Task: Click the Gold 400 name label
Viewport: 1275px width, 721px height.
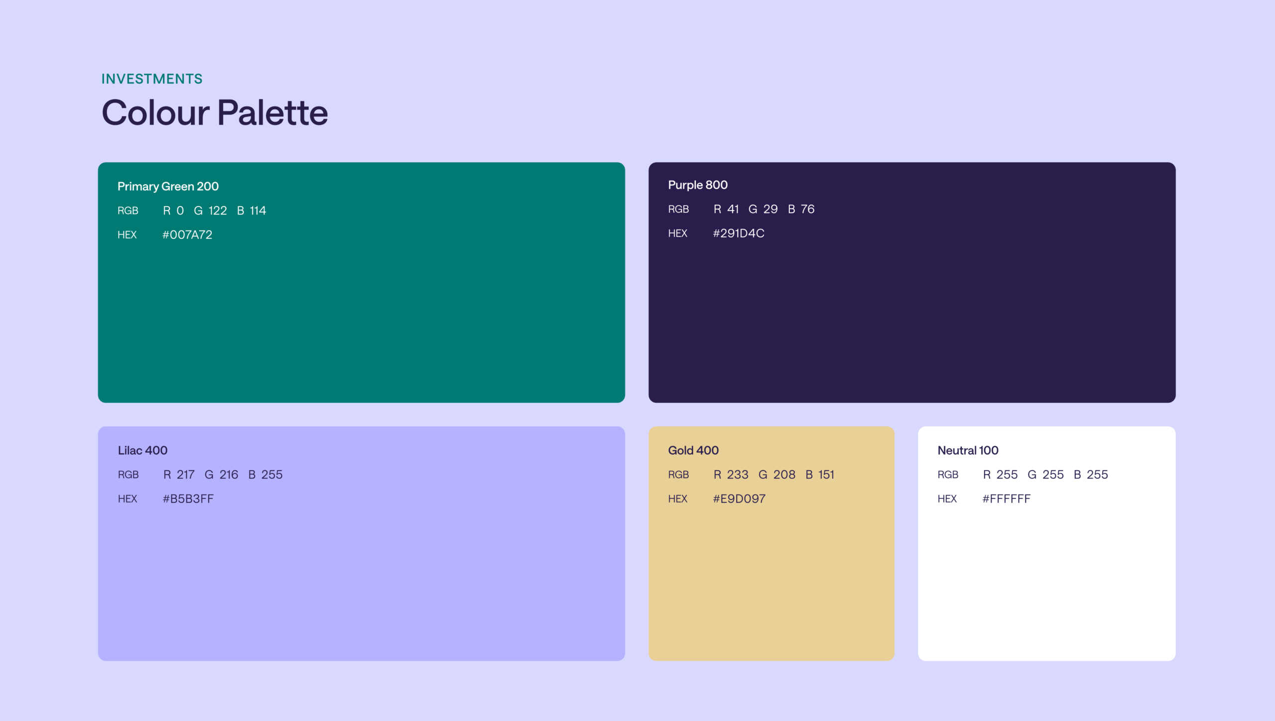Action: 693,450
